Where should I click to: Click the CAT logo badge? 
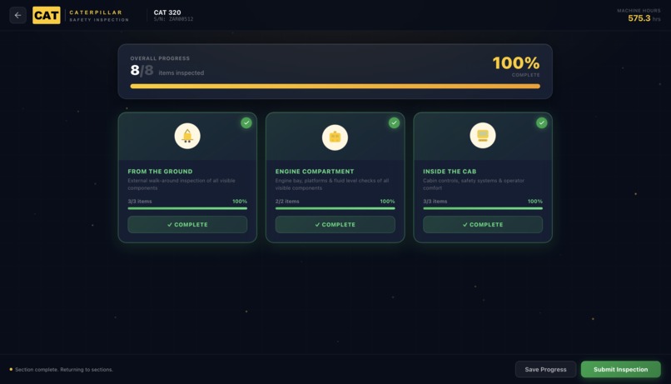coord(47,16)
